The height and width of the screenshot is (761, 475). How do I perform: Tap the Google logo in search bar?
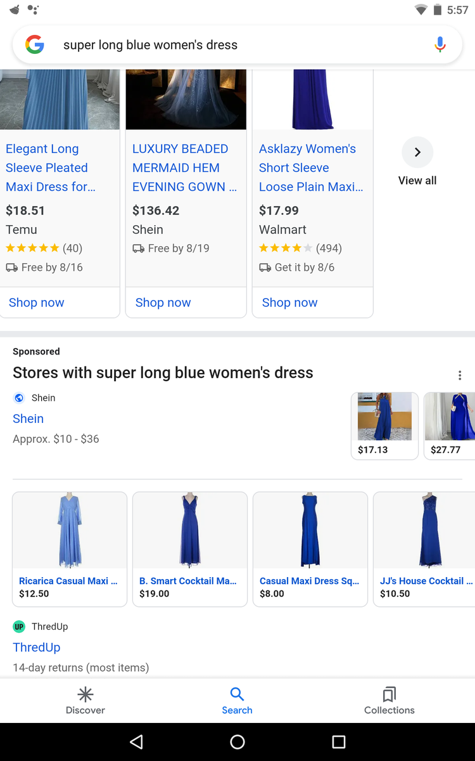coord(35,45)
